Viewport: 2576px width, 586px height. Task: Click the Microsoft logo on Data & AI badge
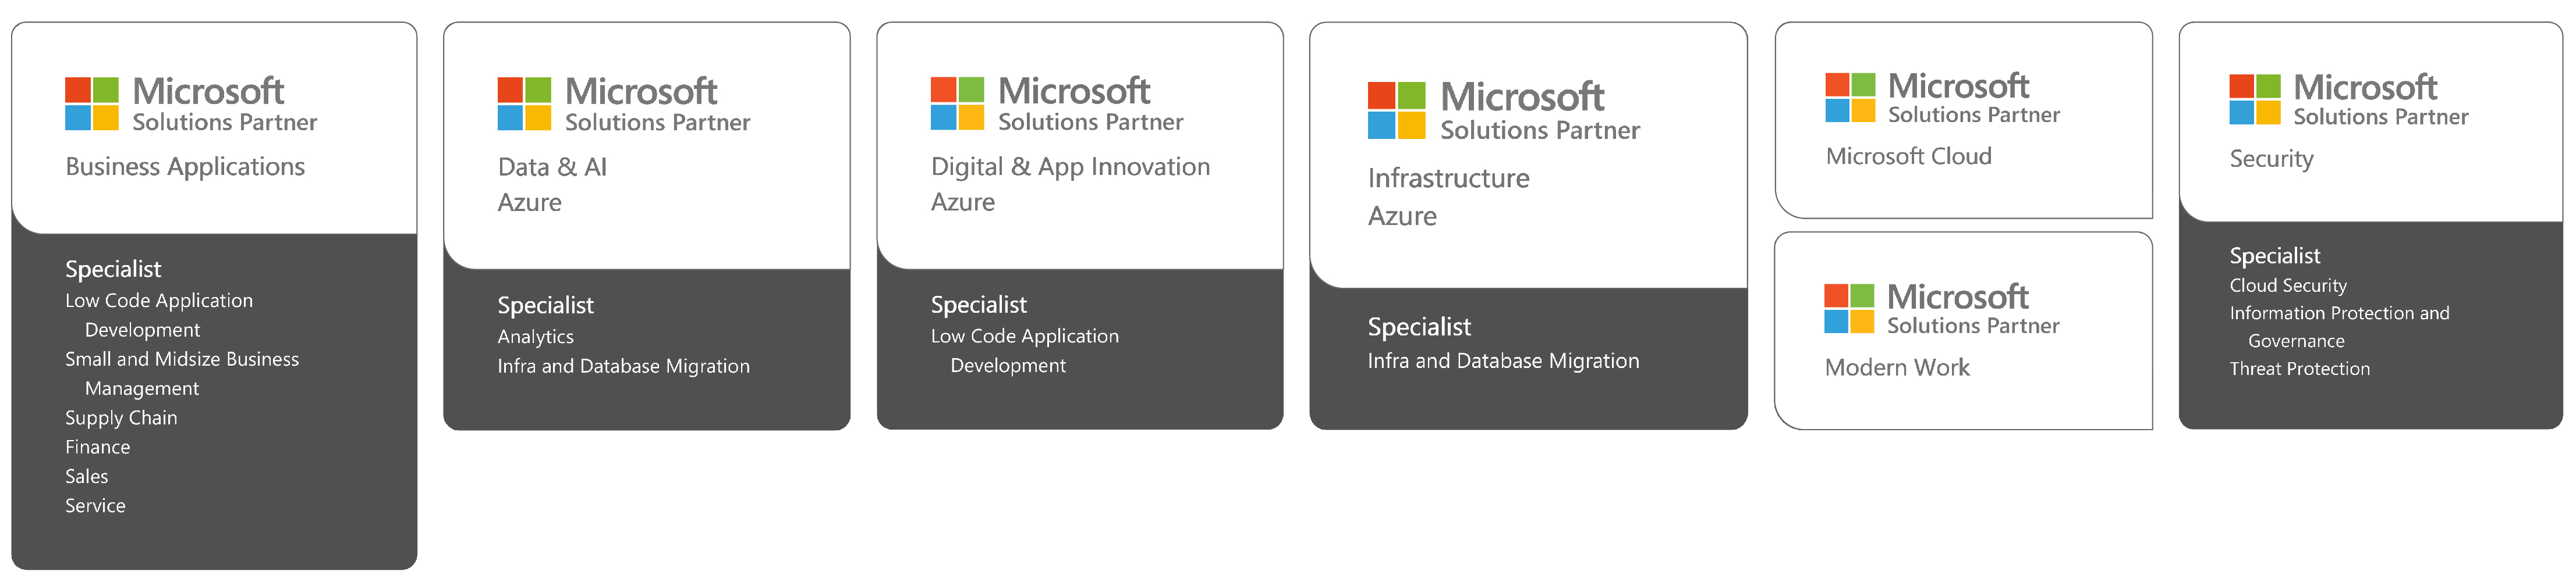tap(524, 104)
